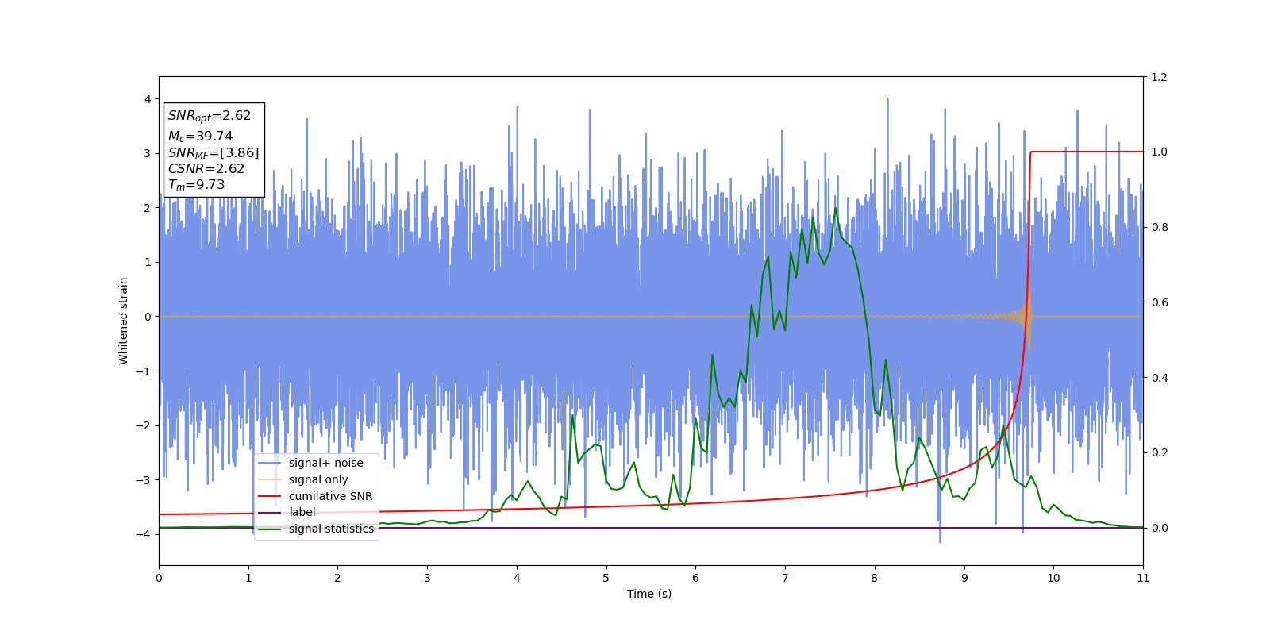Click the 'Whitened strain' y-axis label

[124, 321]
